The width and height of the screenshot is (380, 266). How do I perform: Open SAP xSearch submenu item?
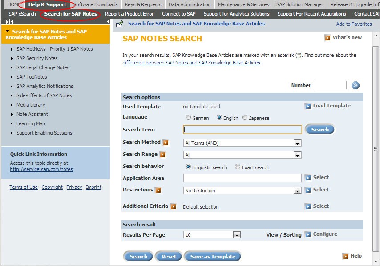pos(22,14)
